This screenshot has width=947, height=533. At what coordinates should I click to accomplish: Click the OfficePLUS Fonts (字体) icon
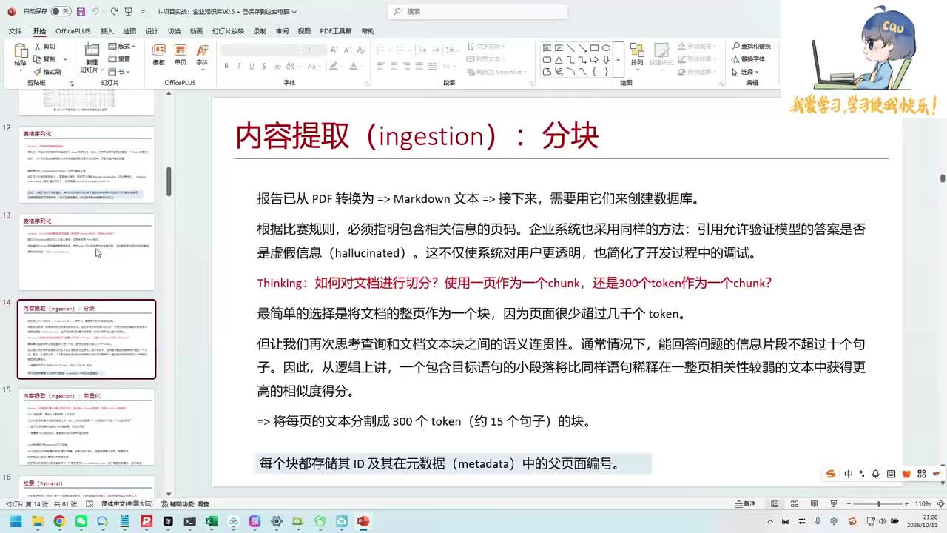coord(202,50)
